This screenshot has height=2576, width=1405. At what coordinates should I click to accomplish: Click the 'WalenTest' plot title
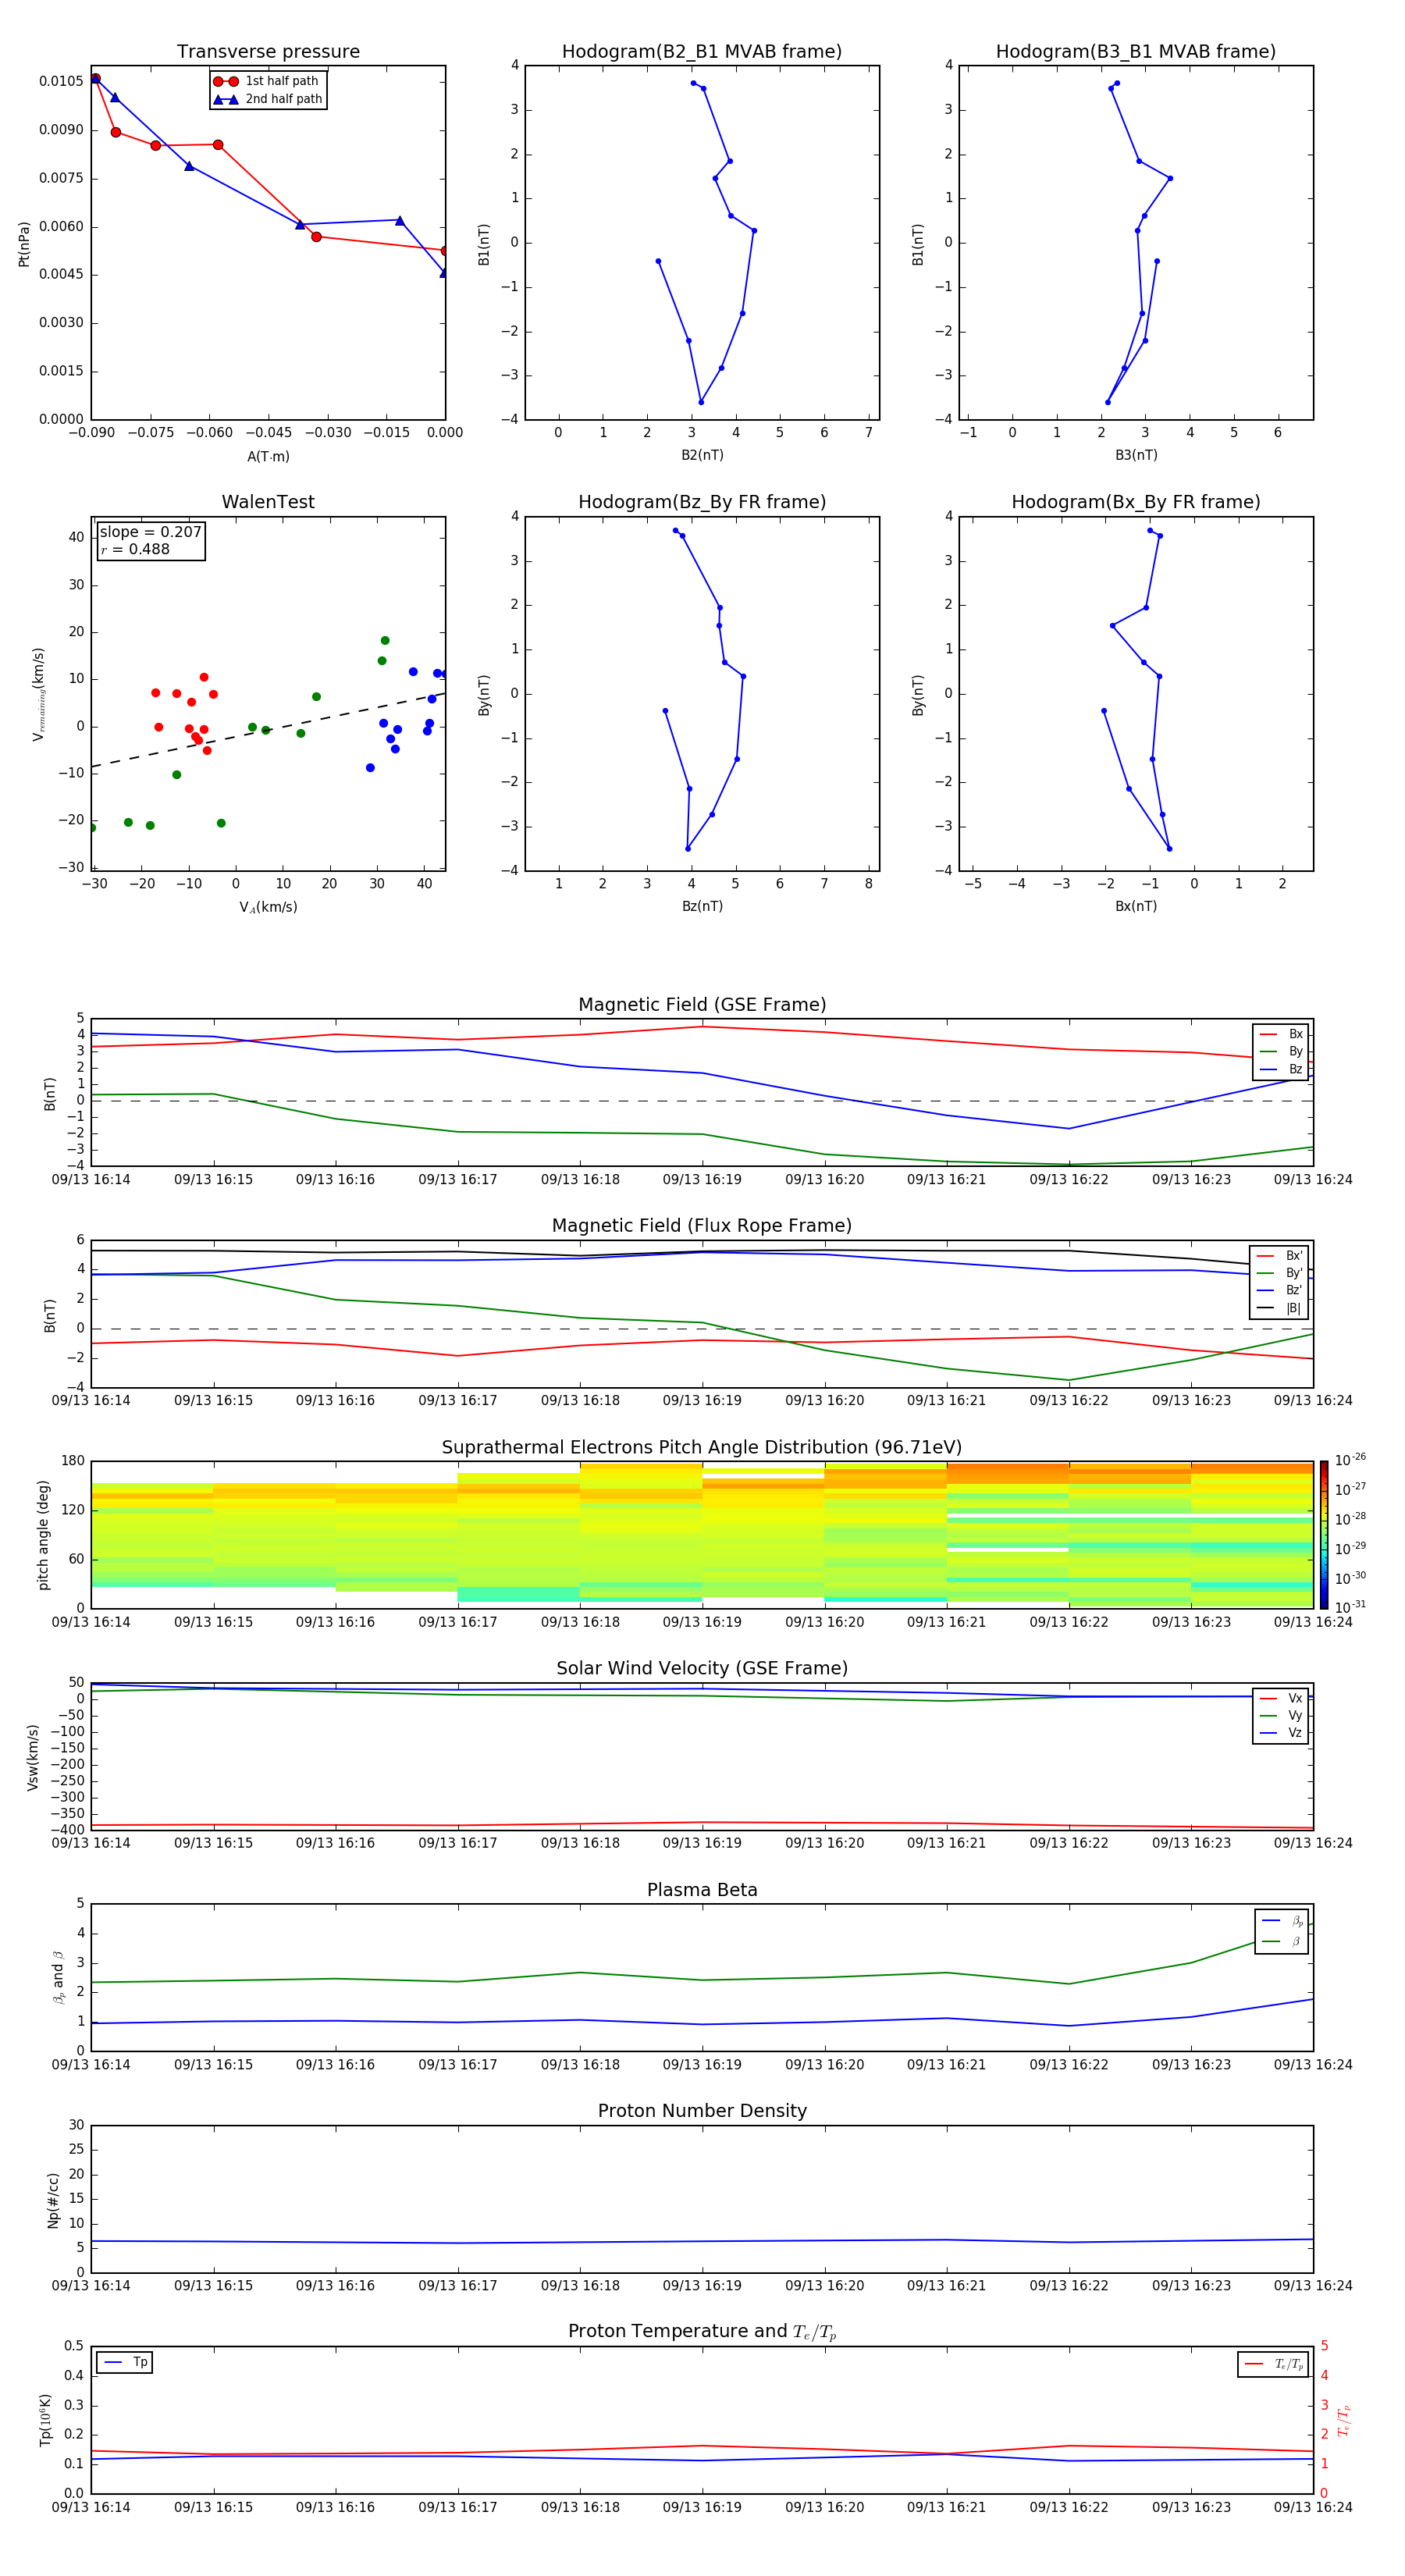[268, 502]
